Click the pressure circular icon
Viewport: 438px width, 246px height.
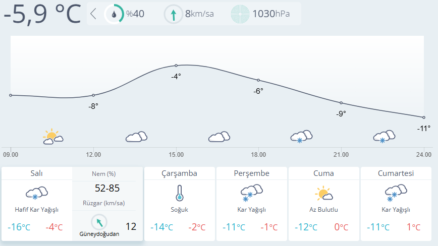coord(240,14)
